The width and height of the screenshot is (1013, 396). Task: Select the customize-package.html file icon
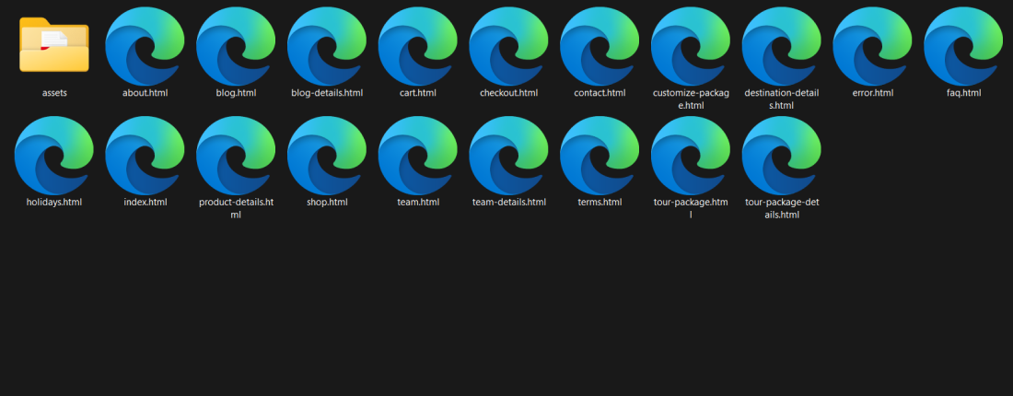691,47
